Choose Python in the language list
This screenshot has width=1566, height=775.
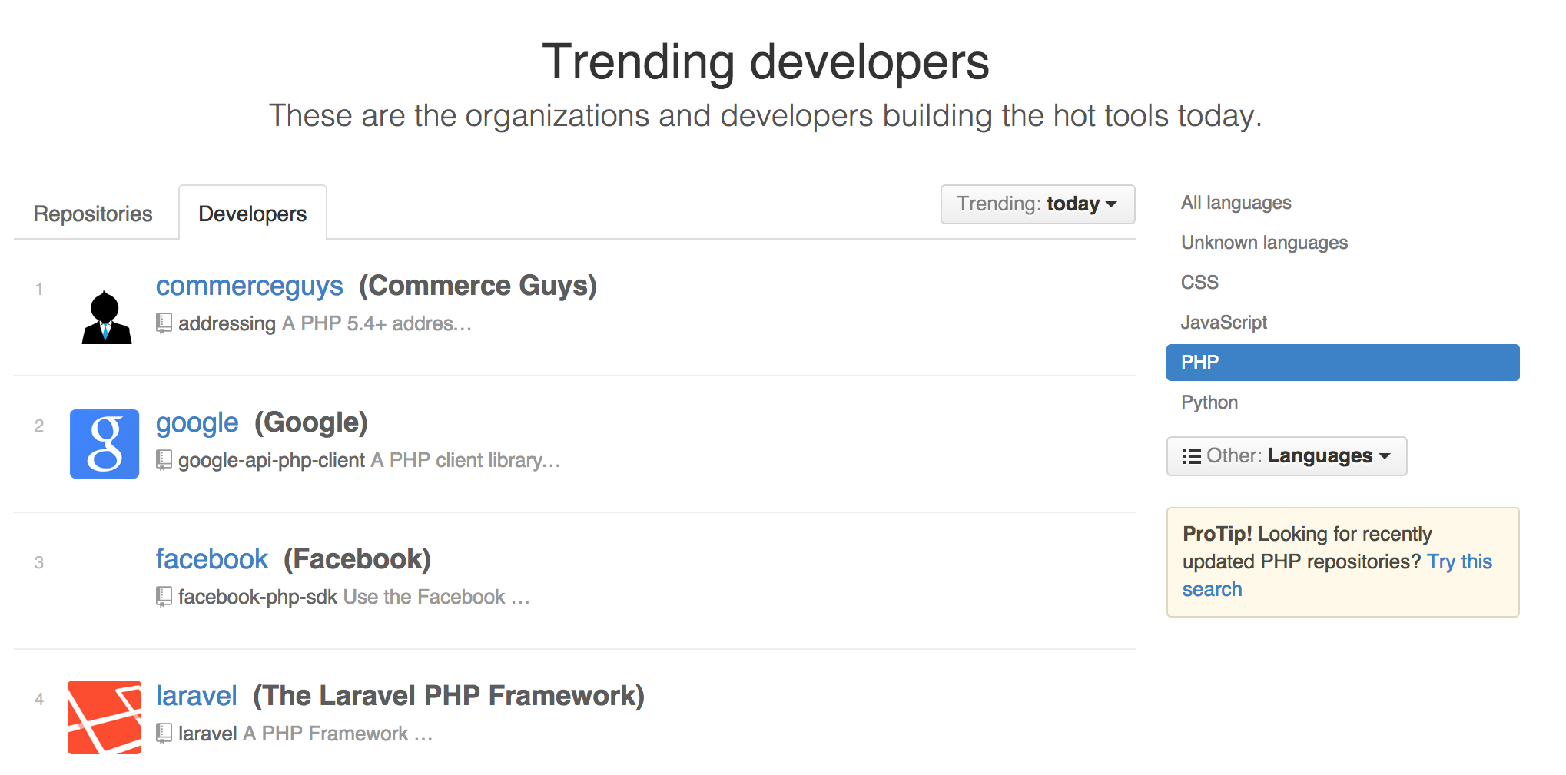(x=1209, y=402)
